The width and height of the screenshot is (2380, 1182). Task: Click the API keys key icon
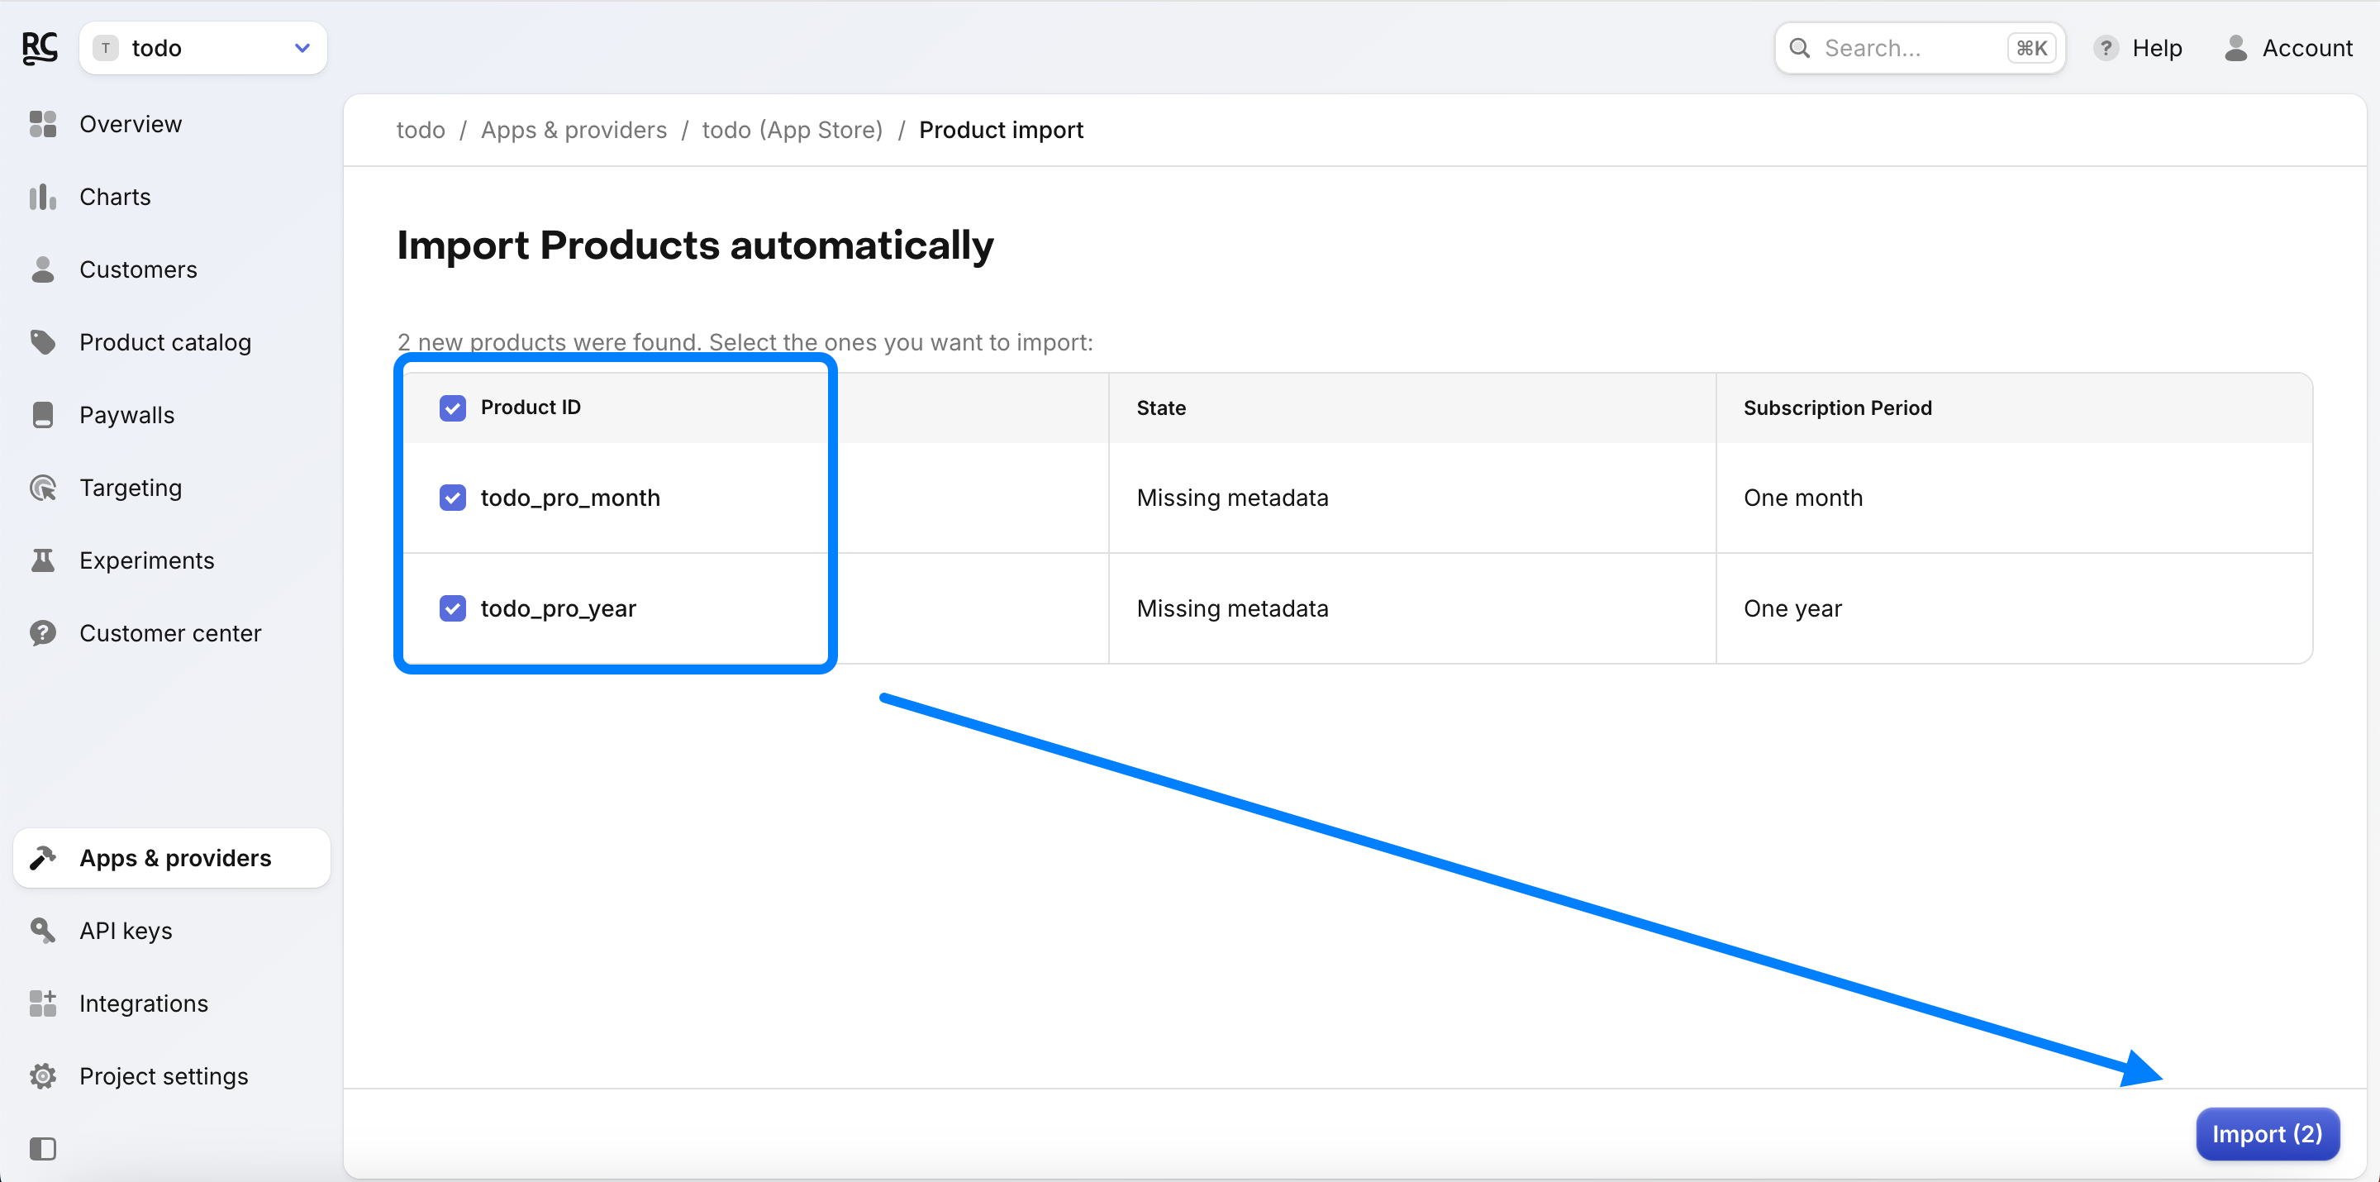click(42, 930)
